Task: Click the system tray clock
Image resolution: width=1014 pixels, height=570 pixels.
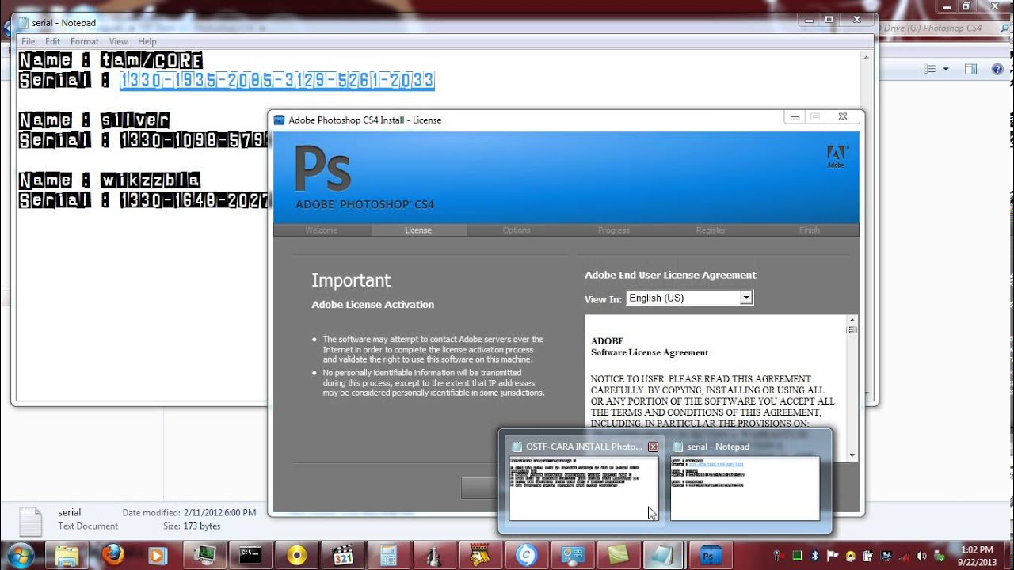Action: [976, 555]
